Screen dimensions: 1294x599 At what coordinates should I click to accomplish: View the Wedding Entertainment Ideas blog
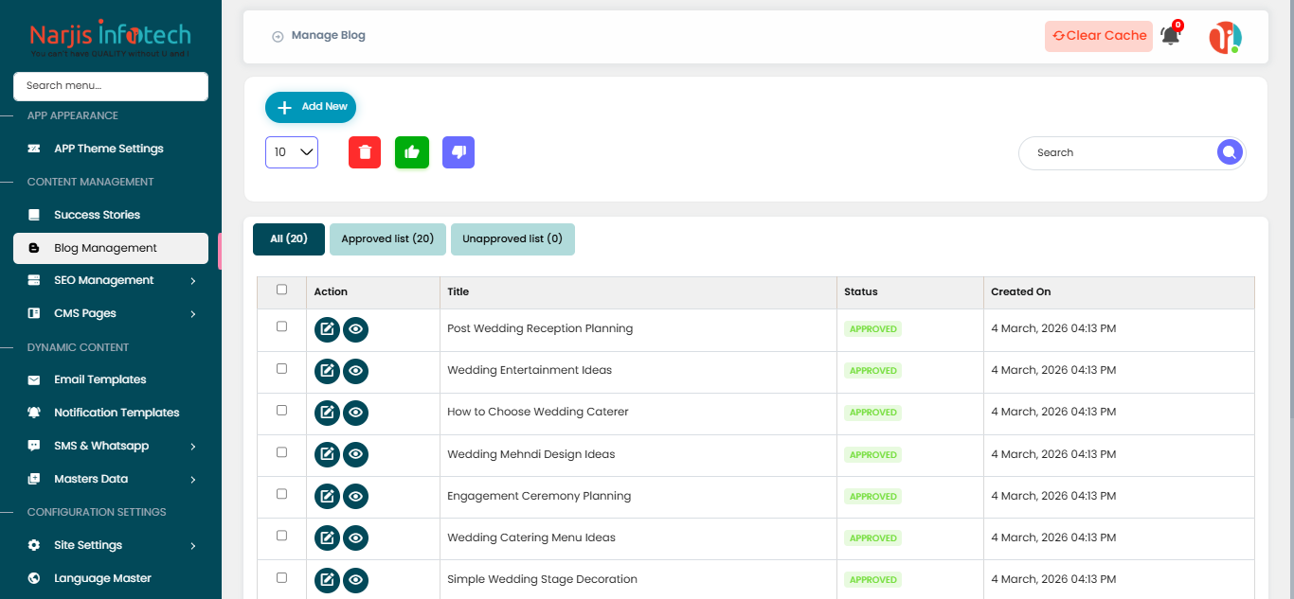pos(356,371)
